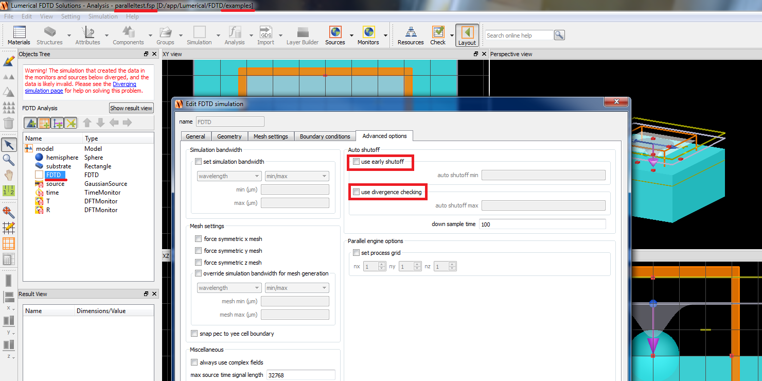Image resolution: width=762 pixels, height=381 pixels.
Task: Enable 'use early shutoff' checkbox
Action: tap(356, 162)
